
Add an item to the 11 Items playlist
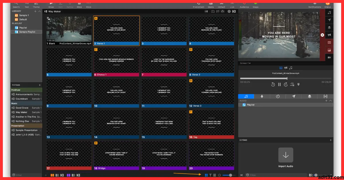click(x=40, y=85)
